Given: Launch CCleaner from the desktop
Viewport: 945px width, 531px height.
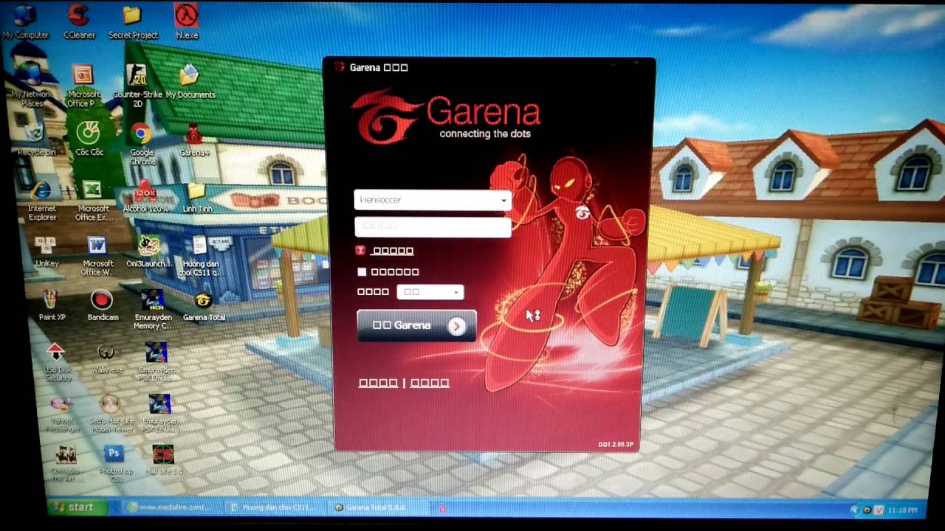Looking at the screenshot, I should 78,22.
